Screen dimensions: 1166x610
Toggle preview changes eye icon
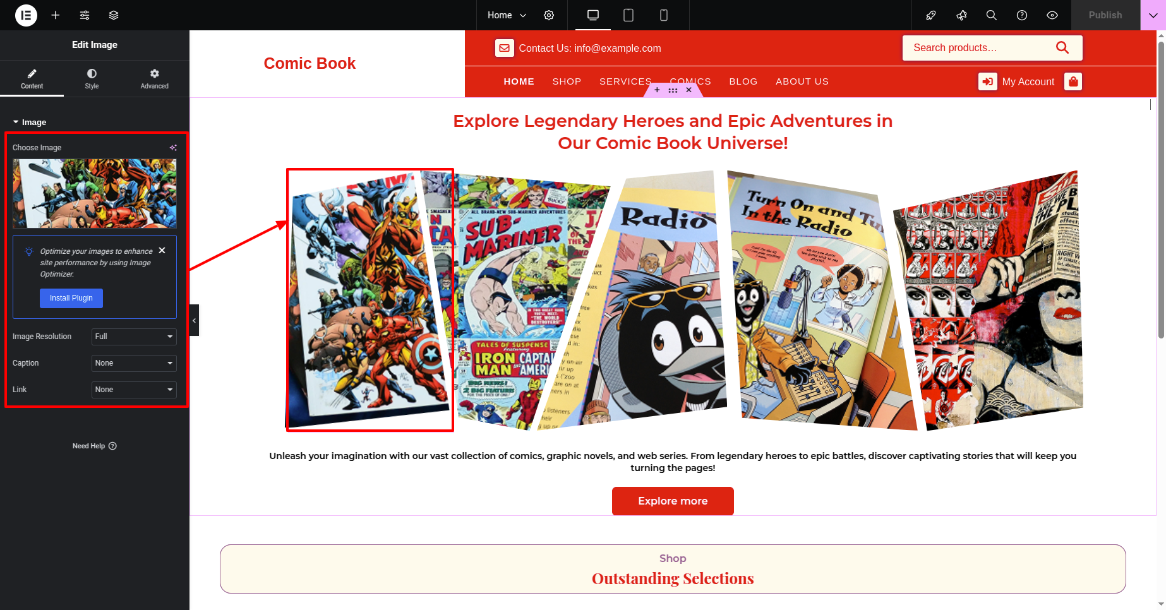[1052, 15]
